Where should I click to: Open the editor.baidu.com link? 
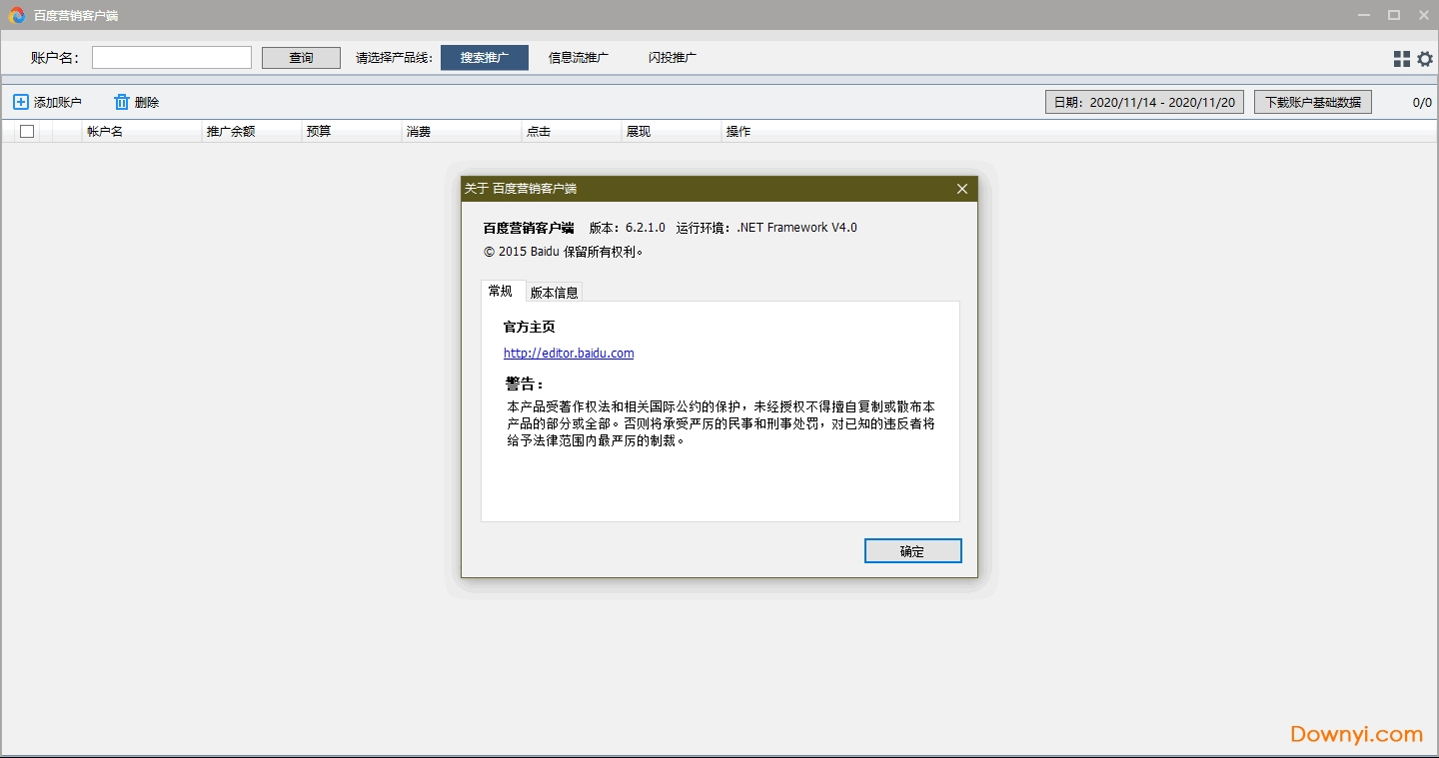[569, 353]
